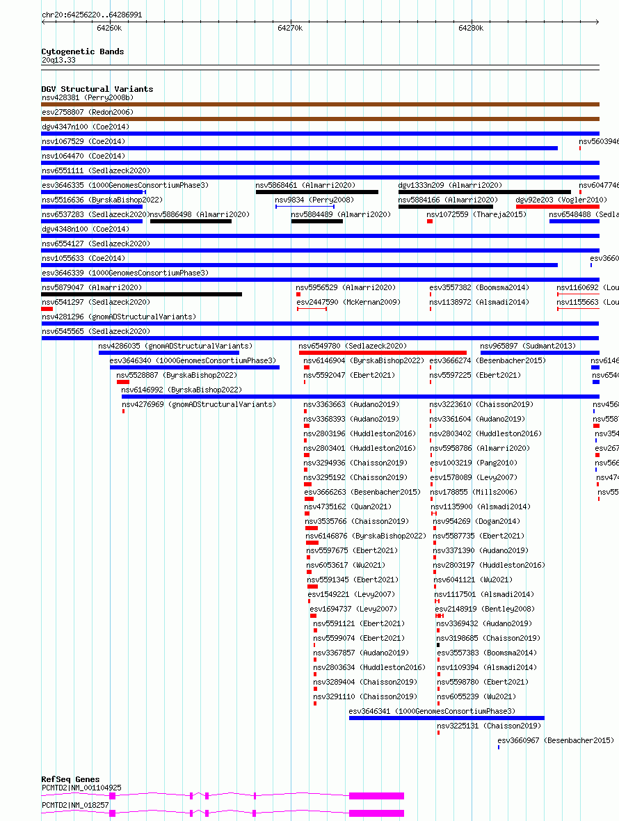This screenshot has width=619, height=821.
Task: Click nsv2803196 (Huddleston2016) label
Action: [360, 435]
